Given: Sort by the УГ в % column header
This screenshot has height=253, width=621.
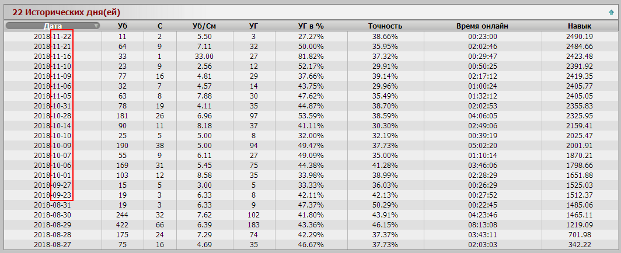Looking at the screenshot, I should point(311,26).
